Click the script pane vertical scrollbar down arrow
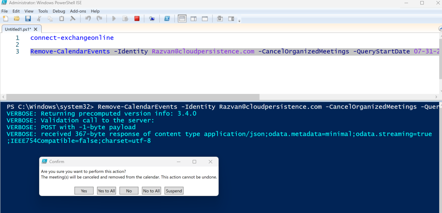The width and height of the screenshot is (442, 213). (440, 90)
